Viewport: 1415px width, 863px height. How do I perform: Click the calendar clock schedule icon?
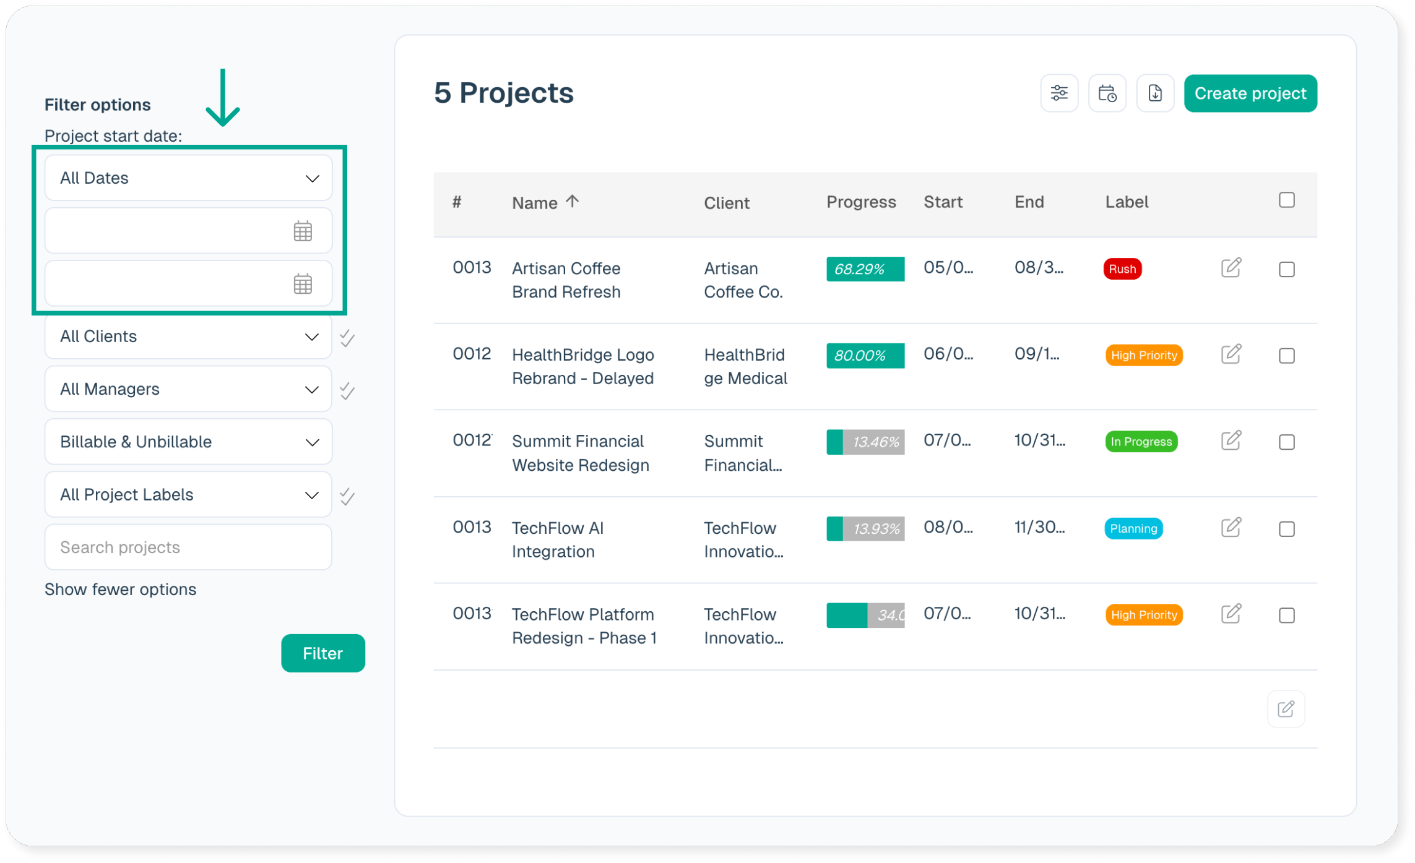(1107, 93)
